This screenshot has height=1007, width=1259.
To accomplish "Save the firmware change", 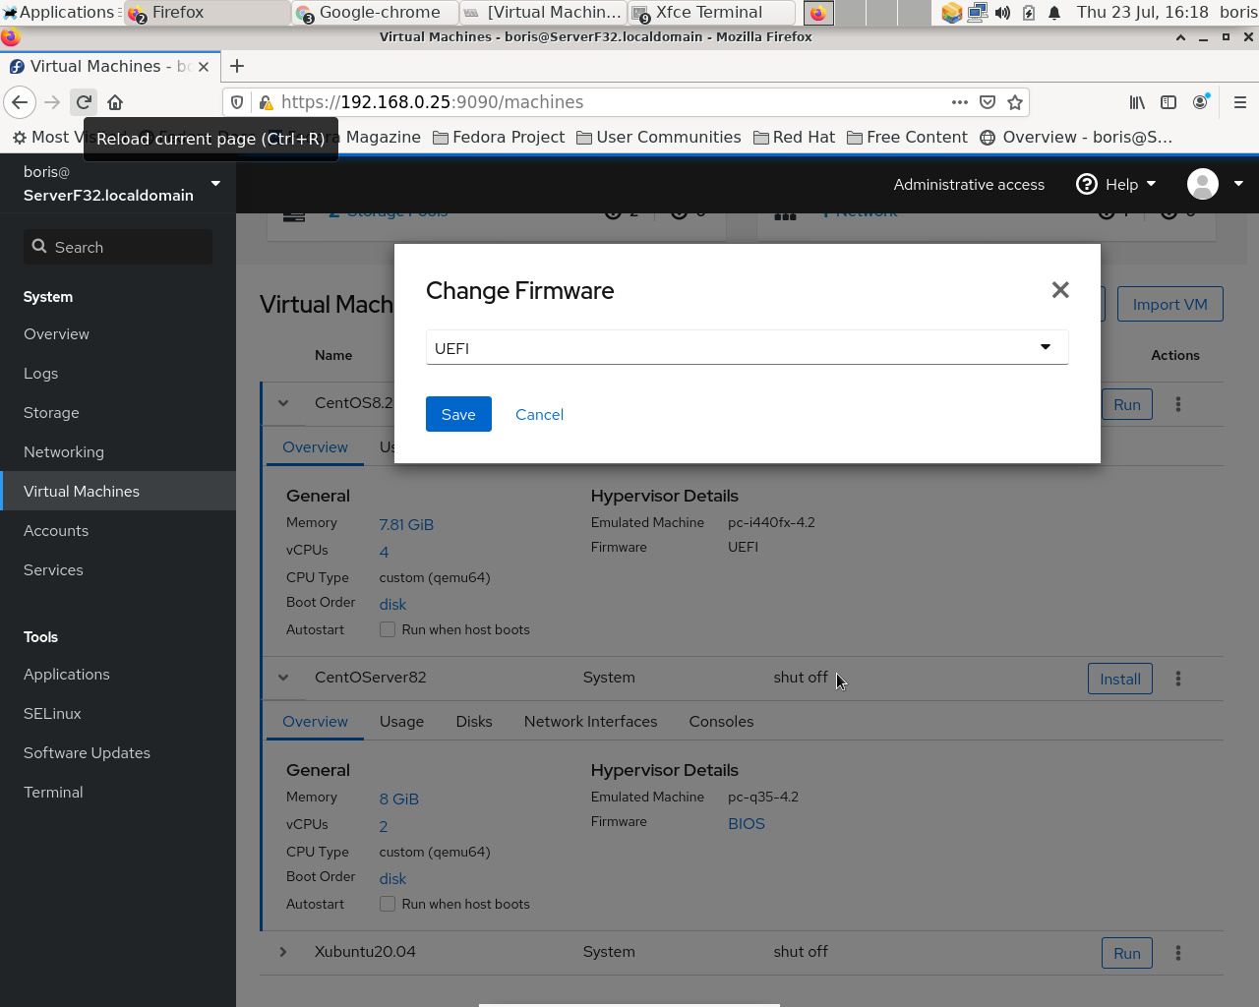I will click(x=458, y=414).
